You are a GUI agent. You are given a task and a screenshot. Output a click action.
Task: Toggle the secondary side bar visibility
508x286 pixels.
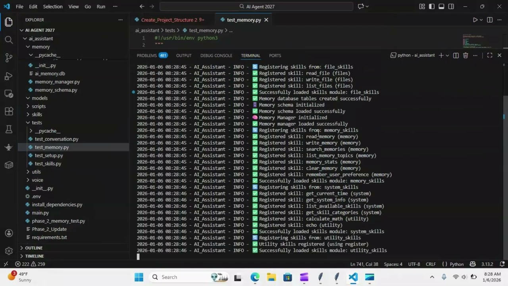(451, 6)
